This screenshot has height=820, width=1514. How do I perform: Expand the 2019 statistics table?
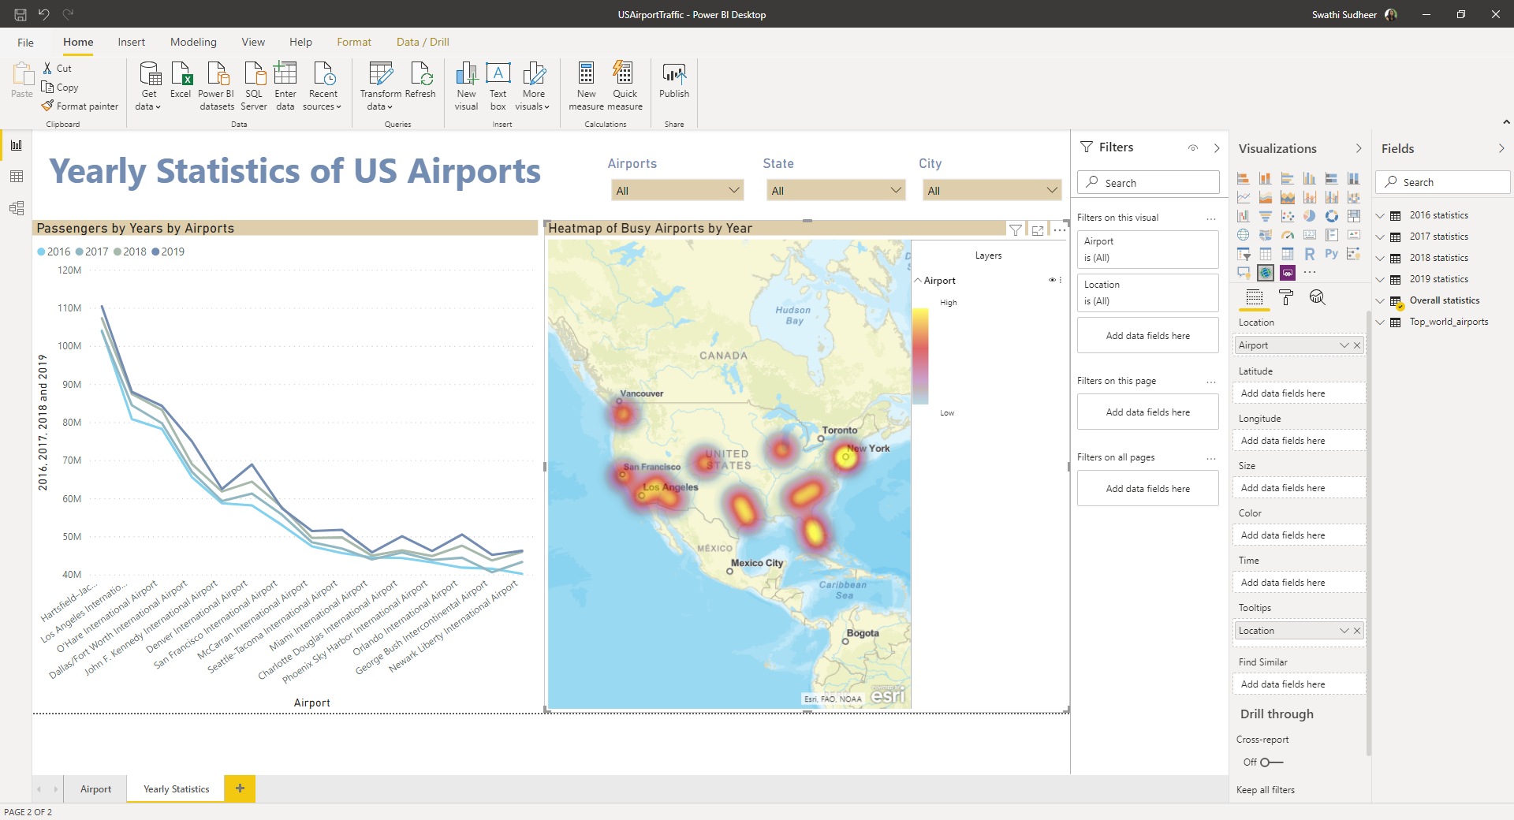pos(1381,279)
